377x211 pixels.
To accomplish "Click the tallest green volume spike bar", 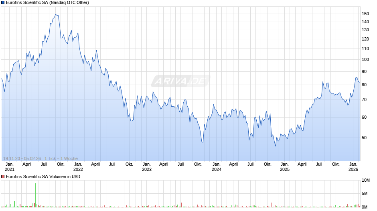I will pyautogui.click(x=36, y=195).
